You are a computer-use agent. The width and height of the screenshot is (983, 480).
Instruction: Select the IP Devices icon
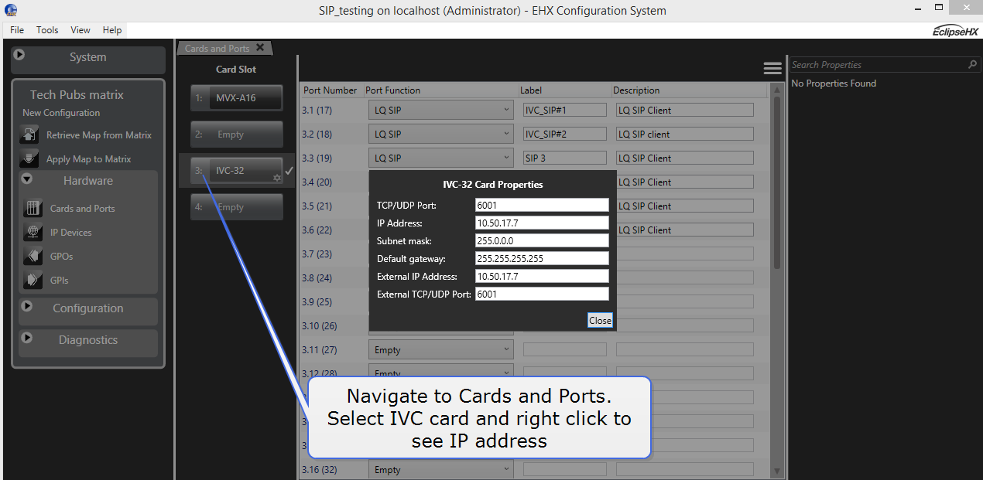[33, 232]
